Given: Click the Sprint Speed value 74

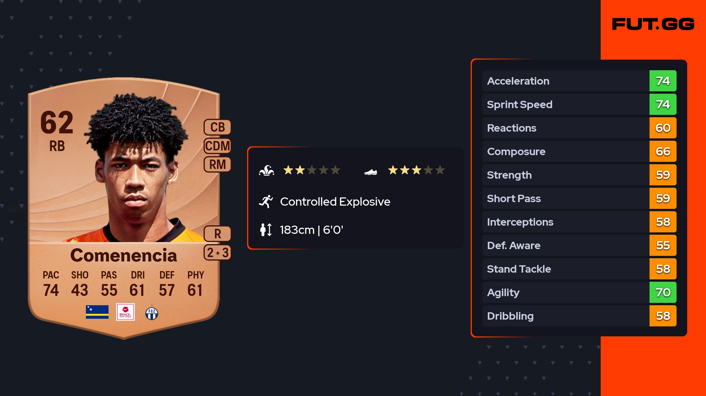Looking at the screenshot, I should 663,104.
